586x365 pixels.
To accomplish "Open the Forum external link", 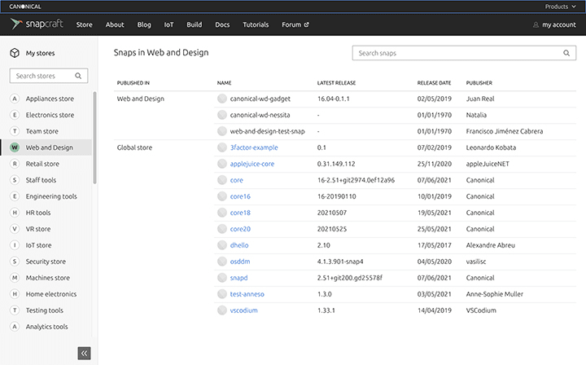I will pyautogui.click(x=295, y=24).
